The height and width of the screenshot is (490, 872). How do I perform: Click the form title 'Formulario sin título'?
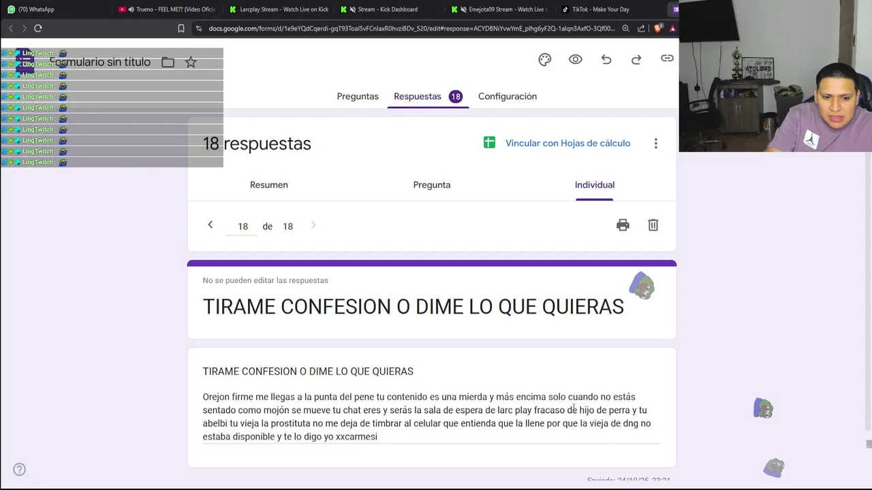click(x=99, y=62)
